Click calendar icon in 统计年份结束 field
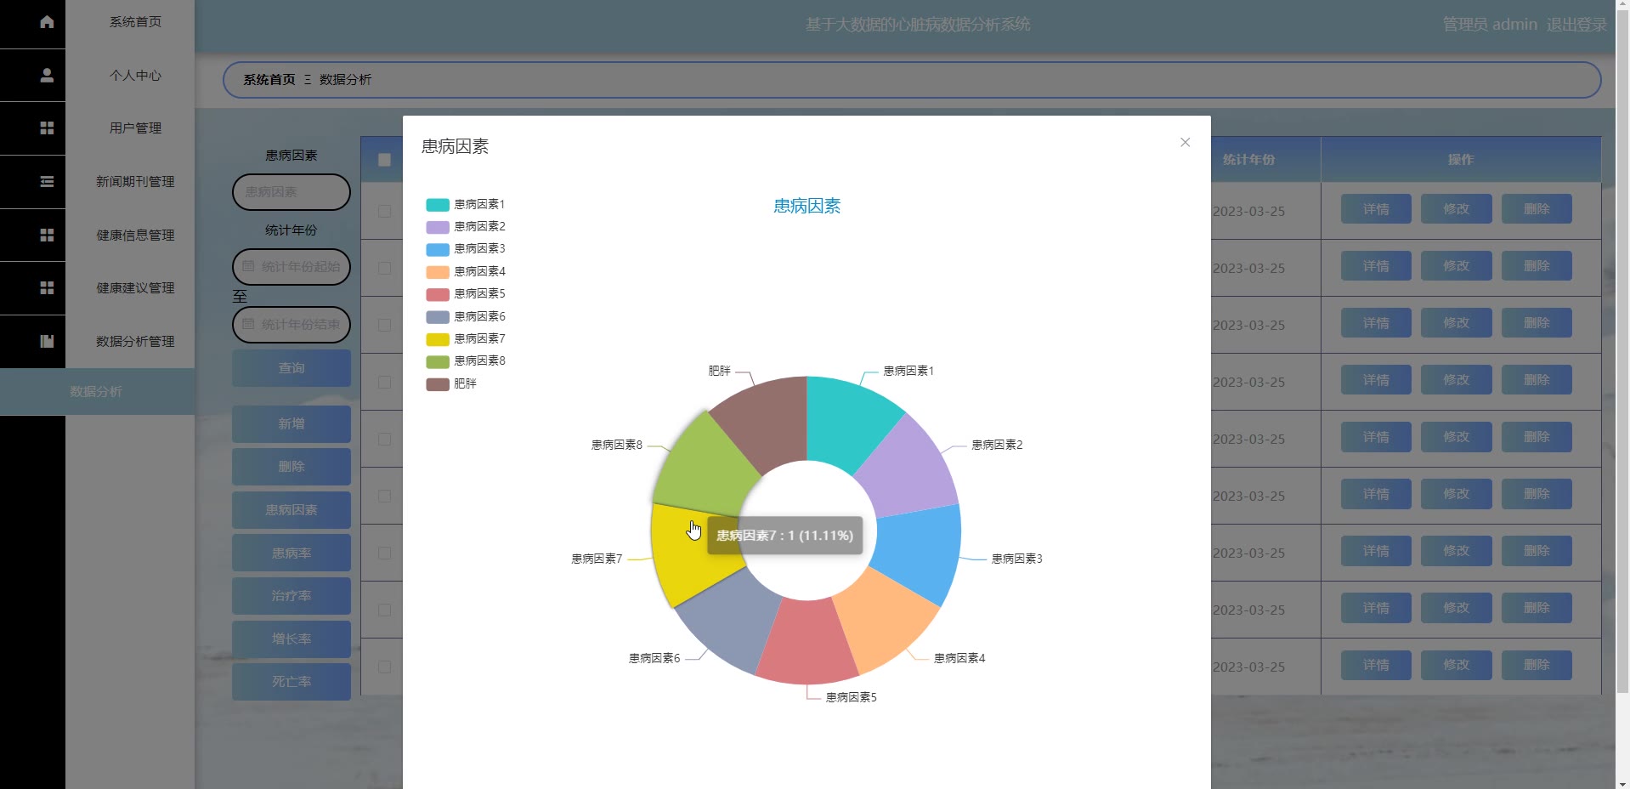1630x789 pixels. point(249,324)
